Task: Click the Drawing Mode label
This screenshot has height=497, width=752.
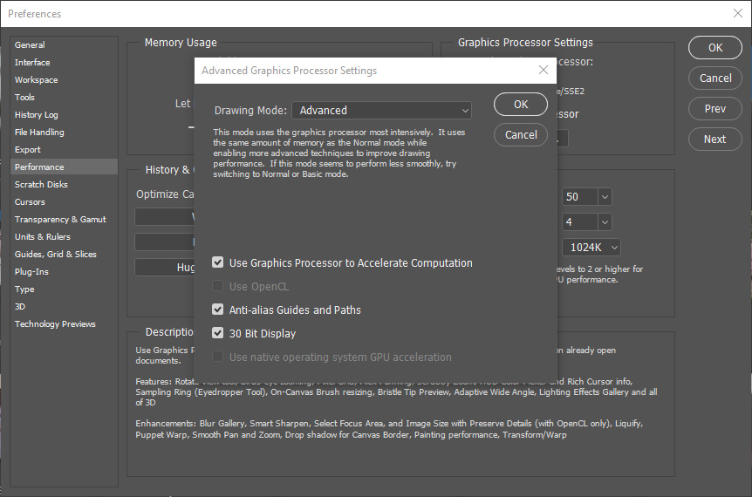Action: (250, 110)
